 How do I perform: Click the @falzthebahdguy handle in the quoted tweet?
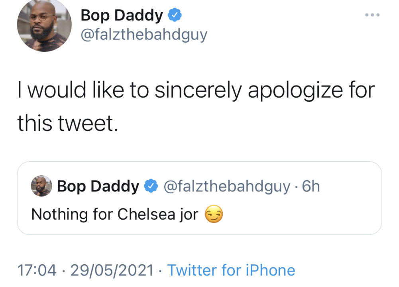[227, 186]
